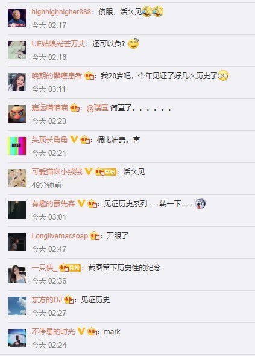Click member badge beside 嘉远喵喵喵
This screenshot has width=255, height=356.
point(75,107)
